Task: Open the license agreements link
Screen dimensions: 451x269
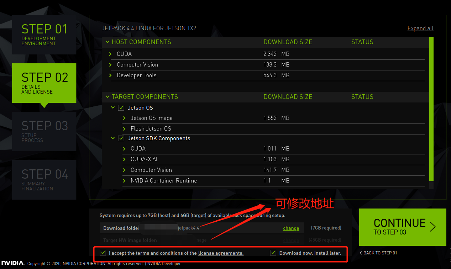Action: pyautogui.click(x=221, y=253)
